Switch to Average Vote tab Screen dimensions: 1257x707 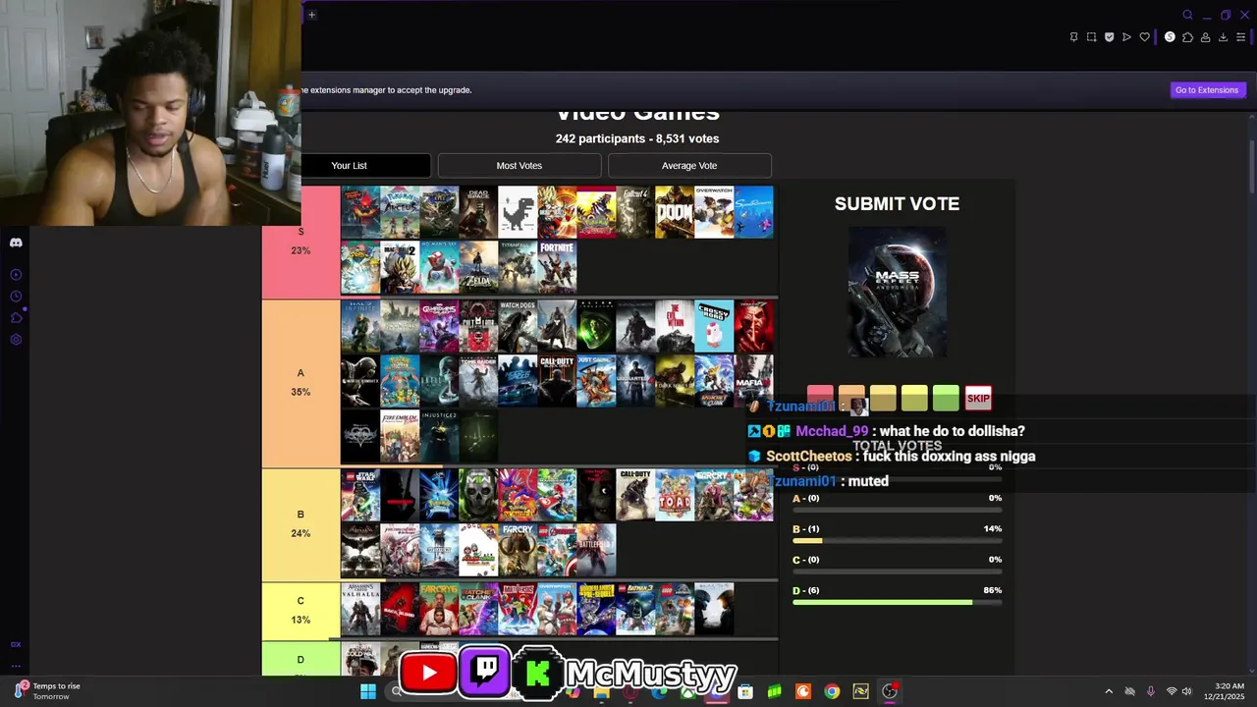(x=689, y=165)
